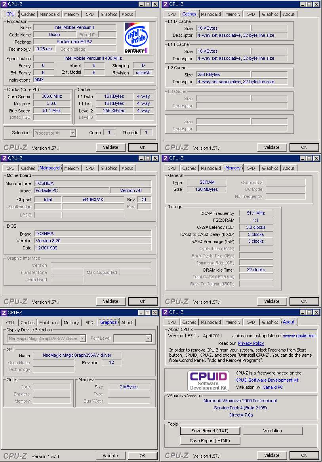Click the BIOS date 12/30/1999 field
Viewport: 322px width, 462px height.
(93, 248)
